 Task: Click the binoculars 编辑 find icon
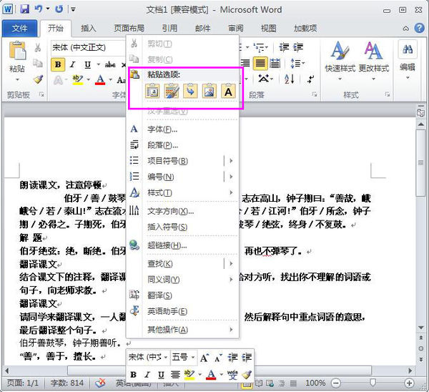click(408, 49)
